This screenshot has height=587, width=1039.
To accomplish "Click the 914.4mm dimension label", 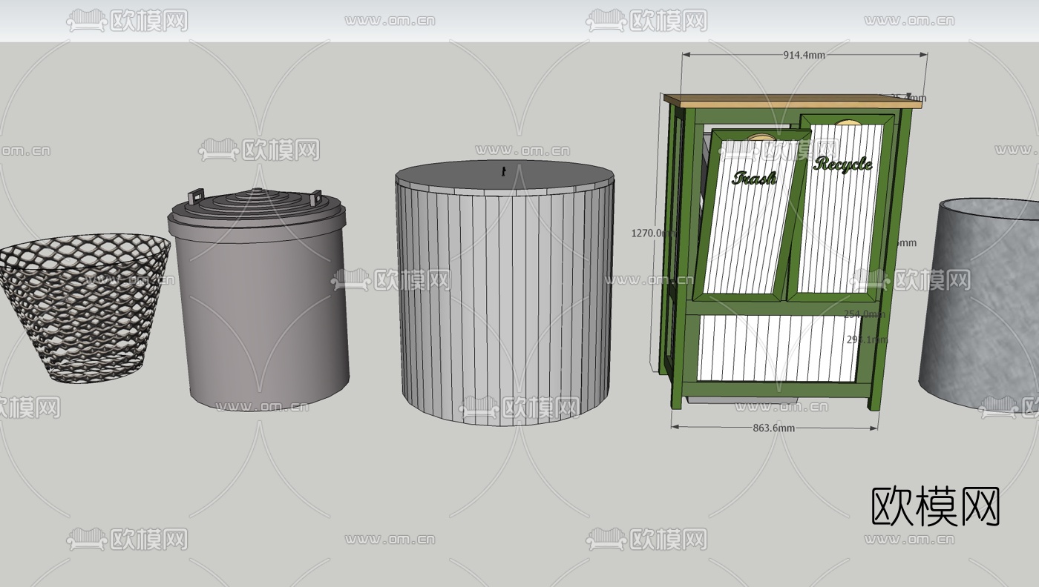I will (804, 55).
